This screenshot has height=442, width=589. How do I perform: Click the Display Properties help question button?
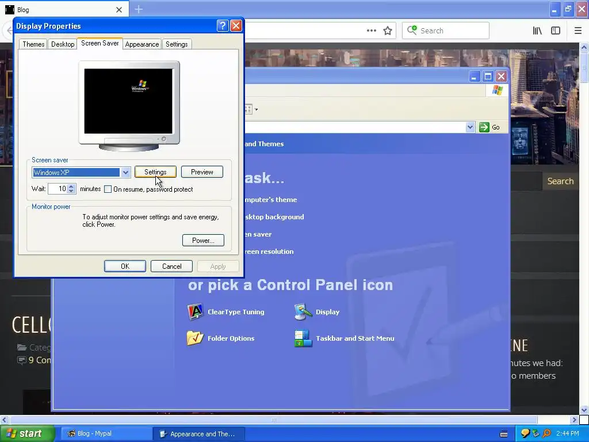[x=223, y=25]
